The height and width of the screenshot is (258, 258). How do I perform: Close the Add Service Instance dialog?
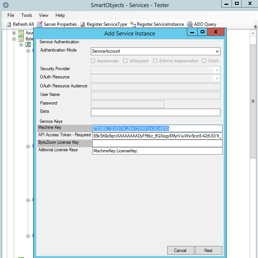coord(216,32)
